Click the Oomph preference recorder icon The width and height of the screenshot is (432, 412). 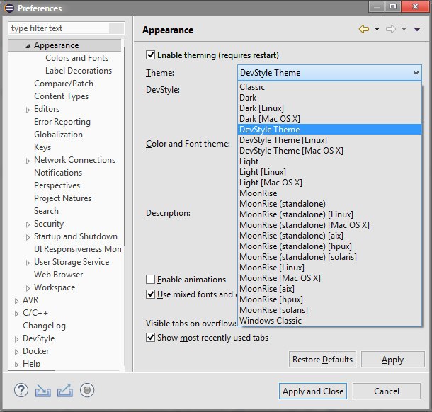(87, 390)
